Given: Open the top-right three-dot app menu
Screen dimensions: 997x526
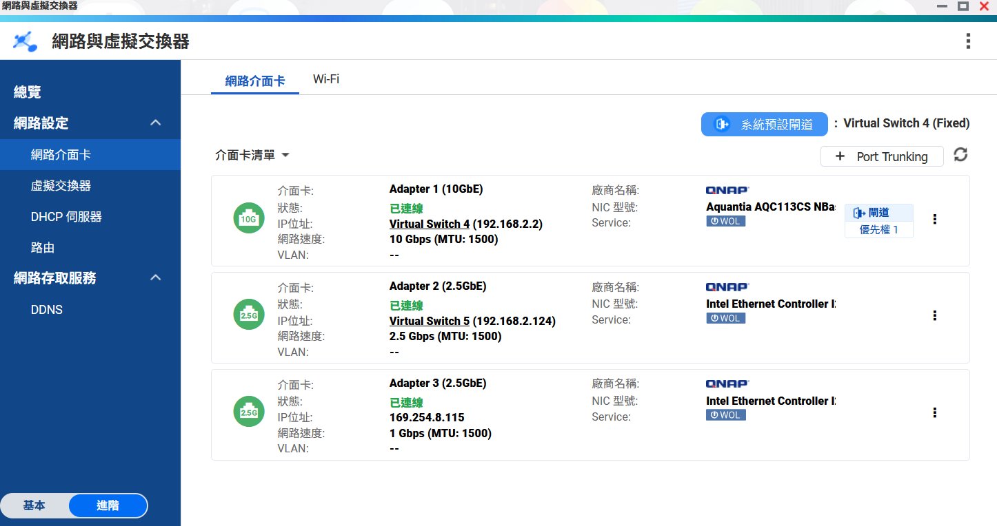Looking at the screenshot, I should [x=968, y=41].
